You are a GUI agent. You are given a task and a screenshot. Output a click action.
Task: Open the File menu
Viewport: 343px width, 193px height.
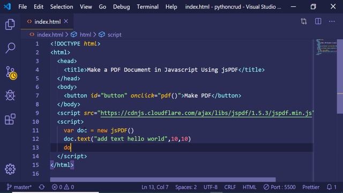click(23, 7)
